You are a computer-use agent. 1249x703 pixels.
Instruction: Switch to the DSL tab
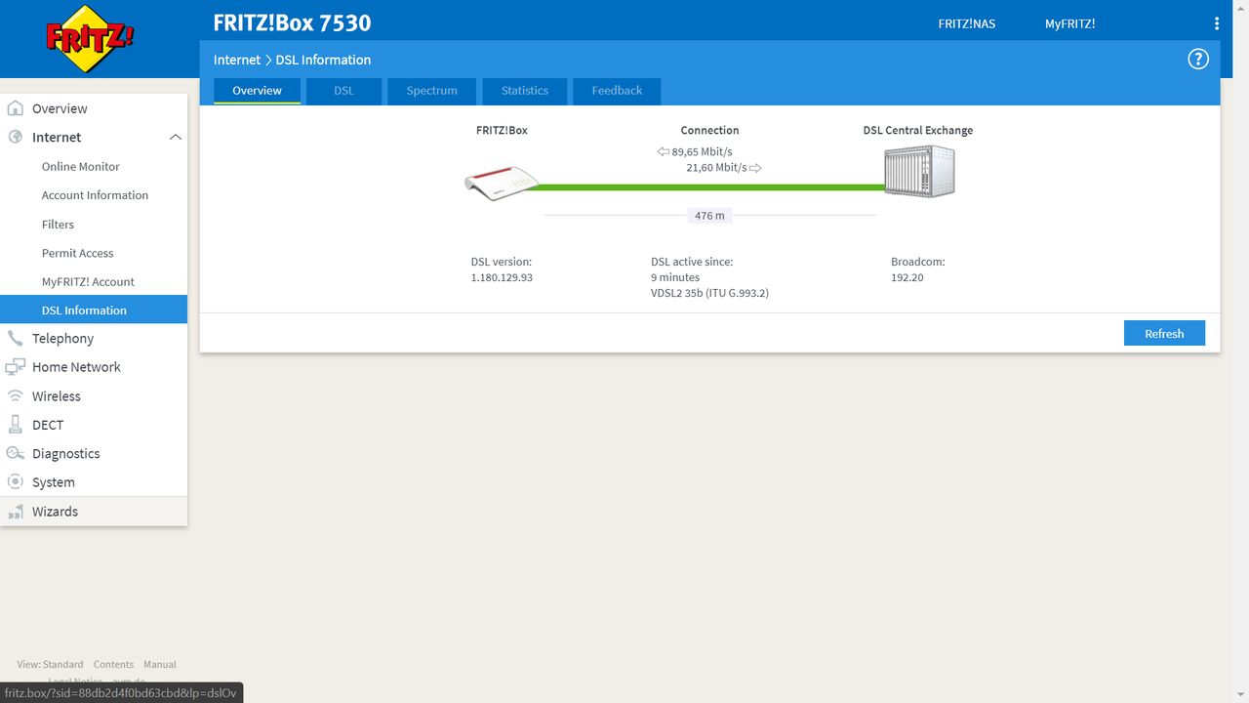(343, 91)
